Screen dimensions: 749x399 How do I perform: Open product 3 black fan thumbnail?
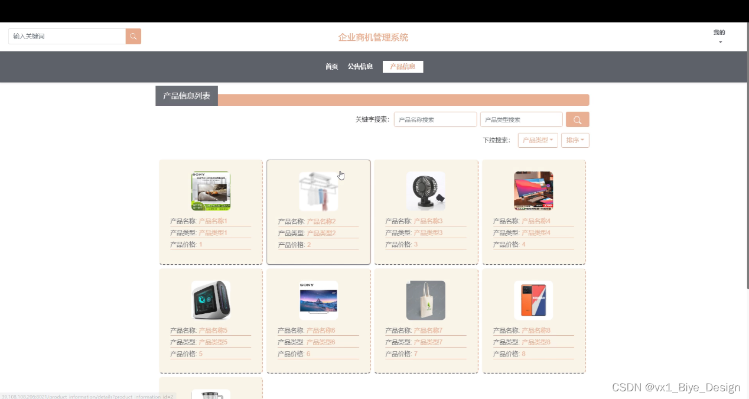426,191
